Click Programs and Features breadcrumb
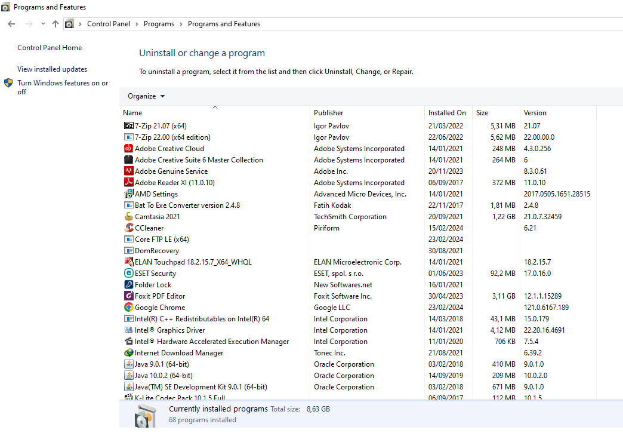 coord(224,24)
